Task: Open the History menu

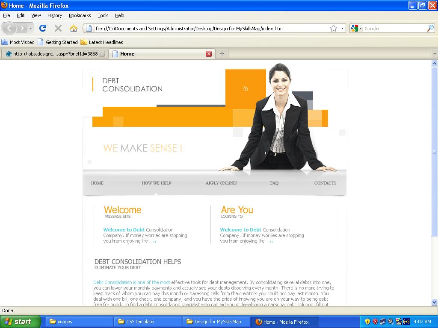Action: click(55, 15)
